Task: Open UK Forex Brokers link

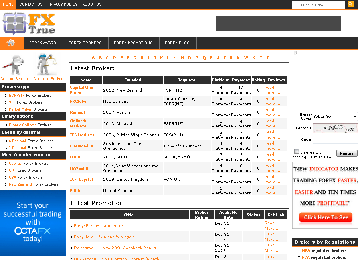Action: pyautogui.click(x=25, y=170)
